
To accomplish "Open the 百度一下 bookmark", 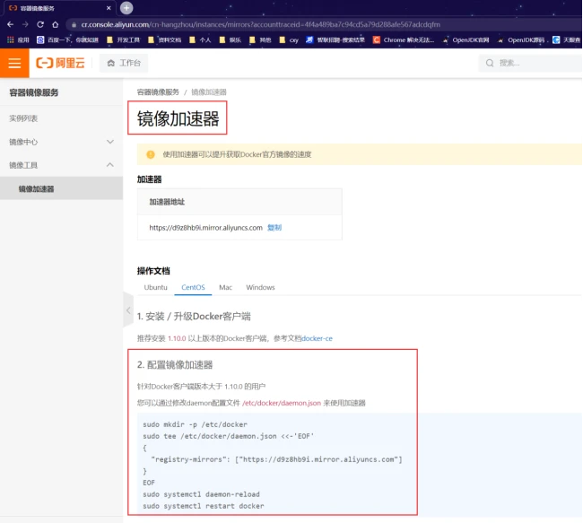I will [67, 39].
